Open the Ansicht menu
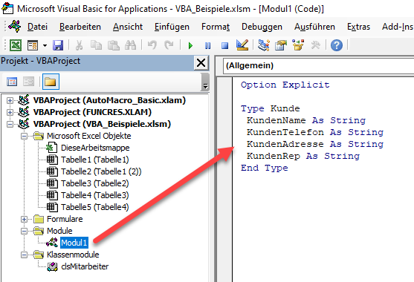 (x=128, y=27)
